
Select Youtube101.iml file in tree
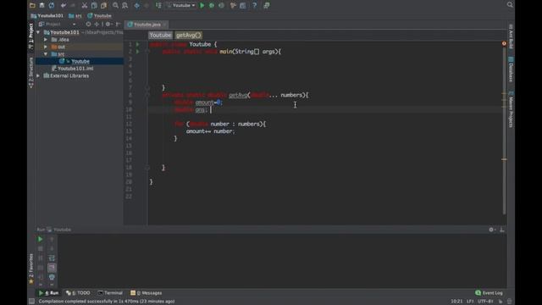point(72,69)
